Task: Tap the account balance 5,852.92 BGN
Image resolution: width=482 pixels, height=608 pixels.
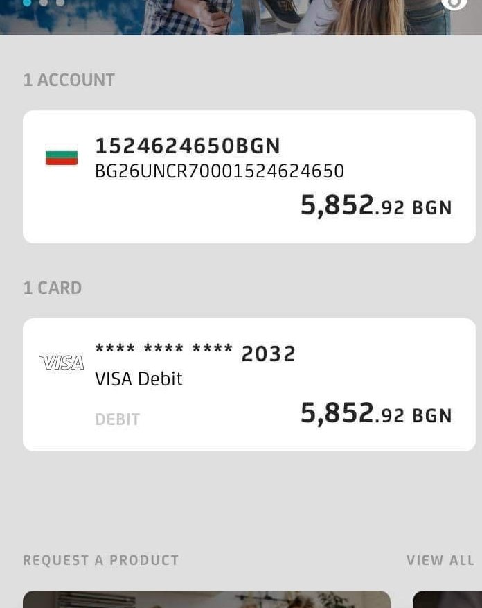Action: (375, 206)
